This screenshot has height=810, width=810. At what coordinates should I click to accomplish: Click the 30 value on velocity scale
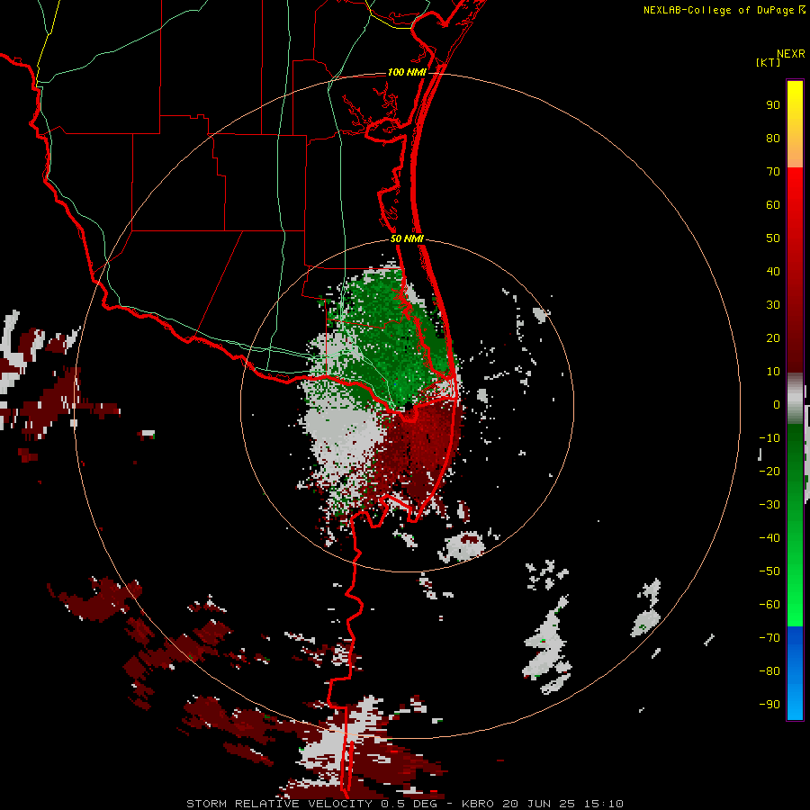773,305
